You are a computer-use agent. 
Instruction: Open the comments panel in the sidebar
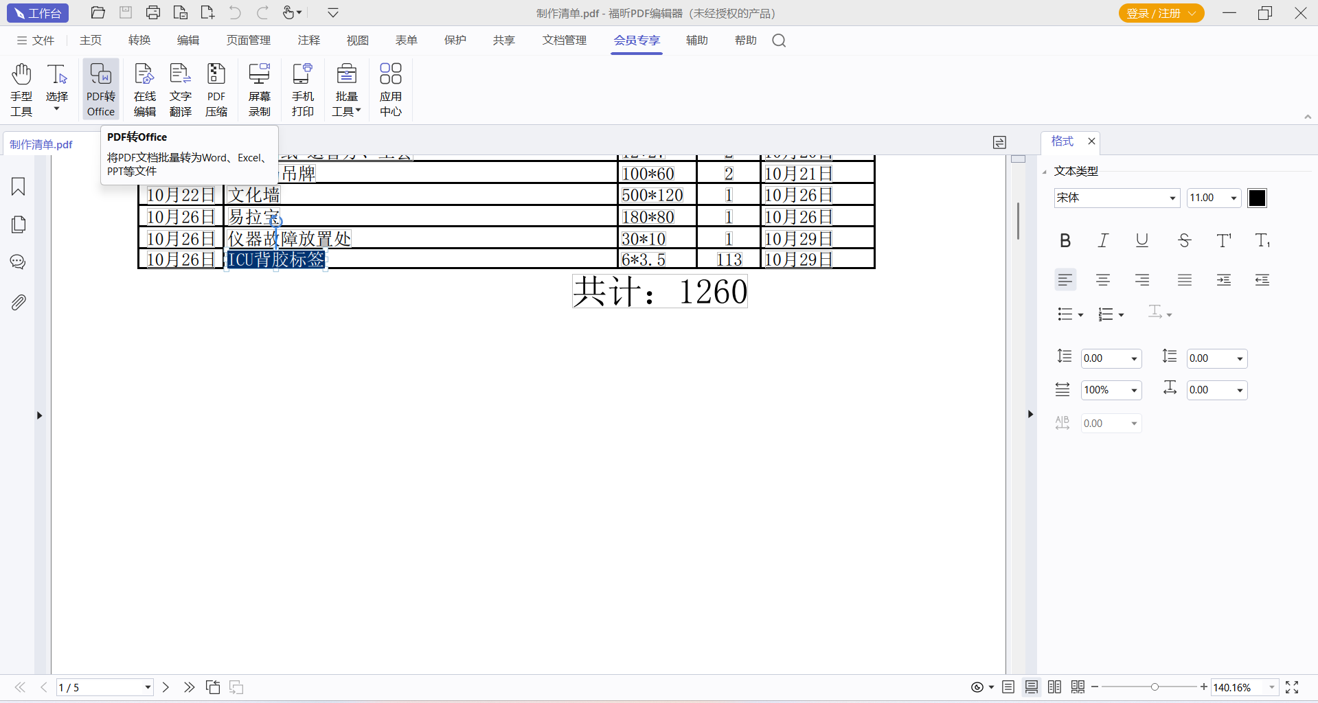point(19,262)
